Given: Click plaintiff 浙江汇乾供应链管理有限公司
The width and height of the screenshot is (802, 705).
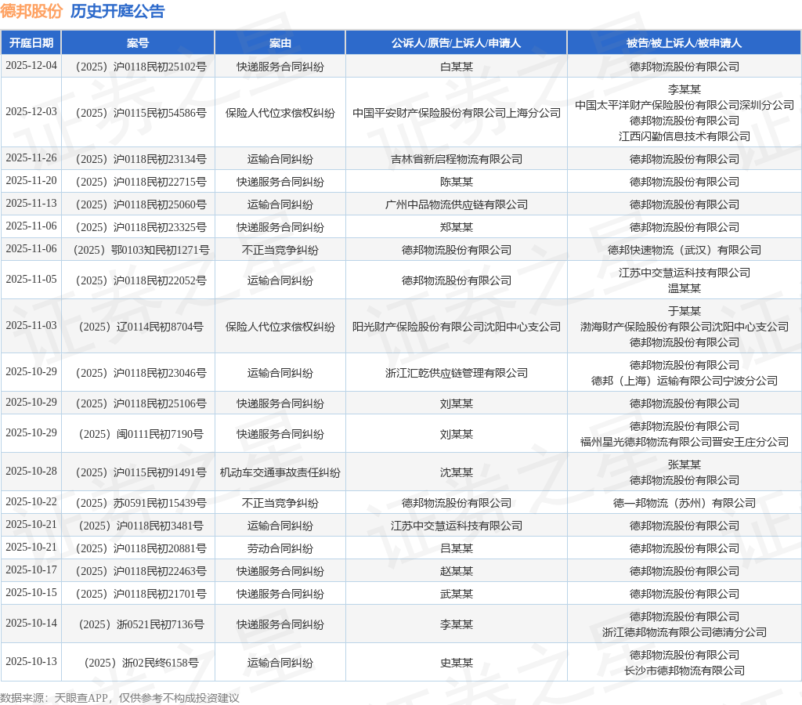Looking at the screenshot, I should (457, 372).
